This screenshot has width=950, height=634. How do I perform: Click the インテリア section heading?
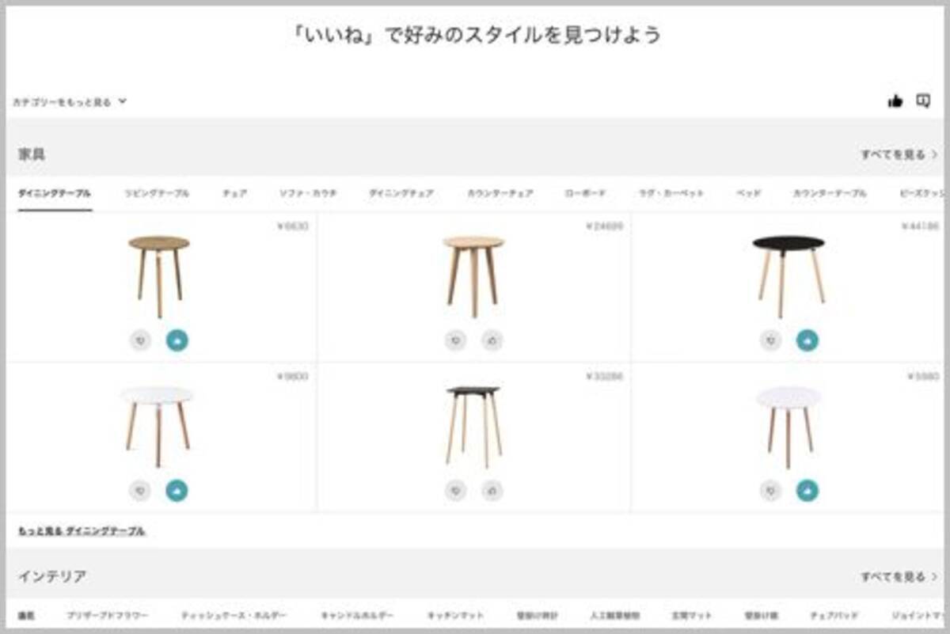[52, 577]
